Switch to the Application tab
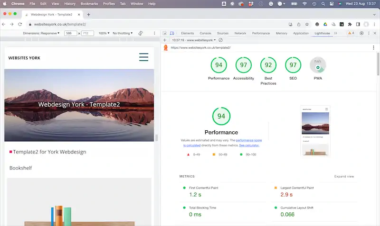Viewport: 380px width, 226px height. pyautogui.click(x=301, y=33)
